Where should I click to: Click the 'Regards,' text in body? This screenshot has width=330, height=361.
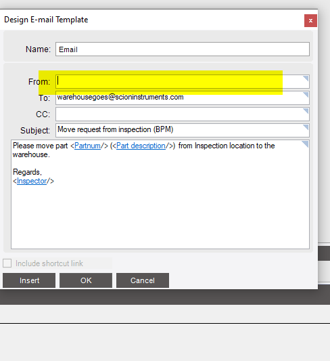(x=27, y=172)
